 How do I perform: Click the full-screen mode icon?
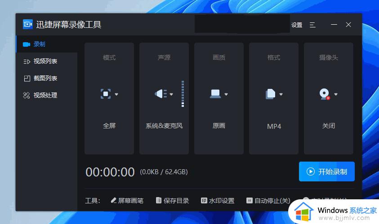coord(106,94)
